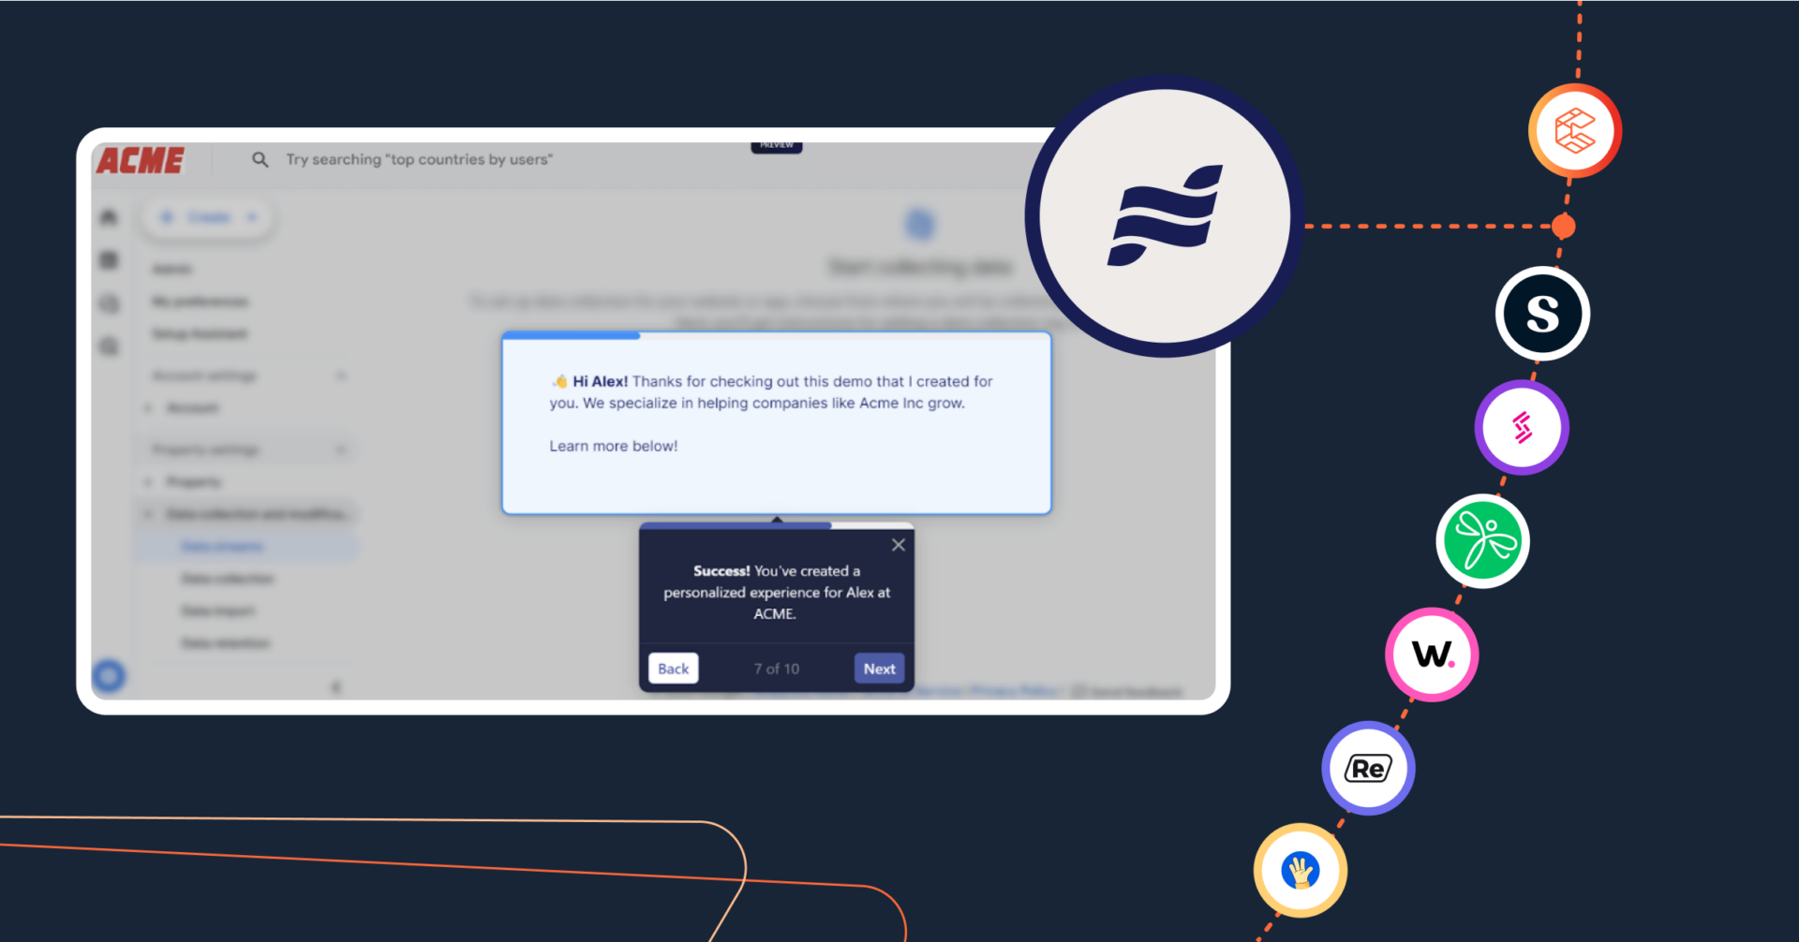
Task: Click the Back button in the tour tooltip
Action: point(673,669)
